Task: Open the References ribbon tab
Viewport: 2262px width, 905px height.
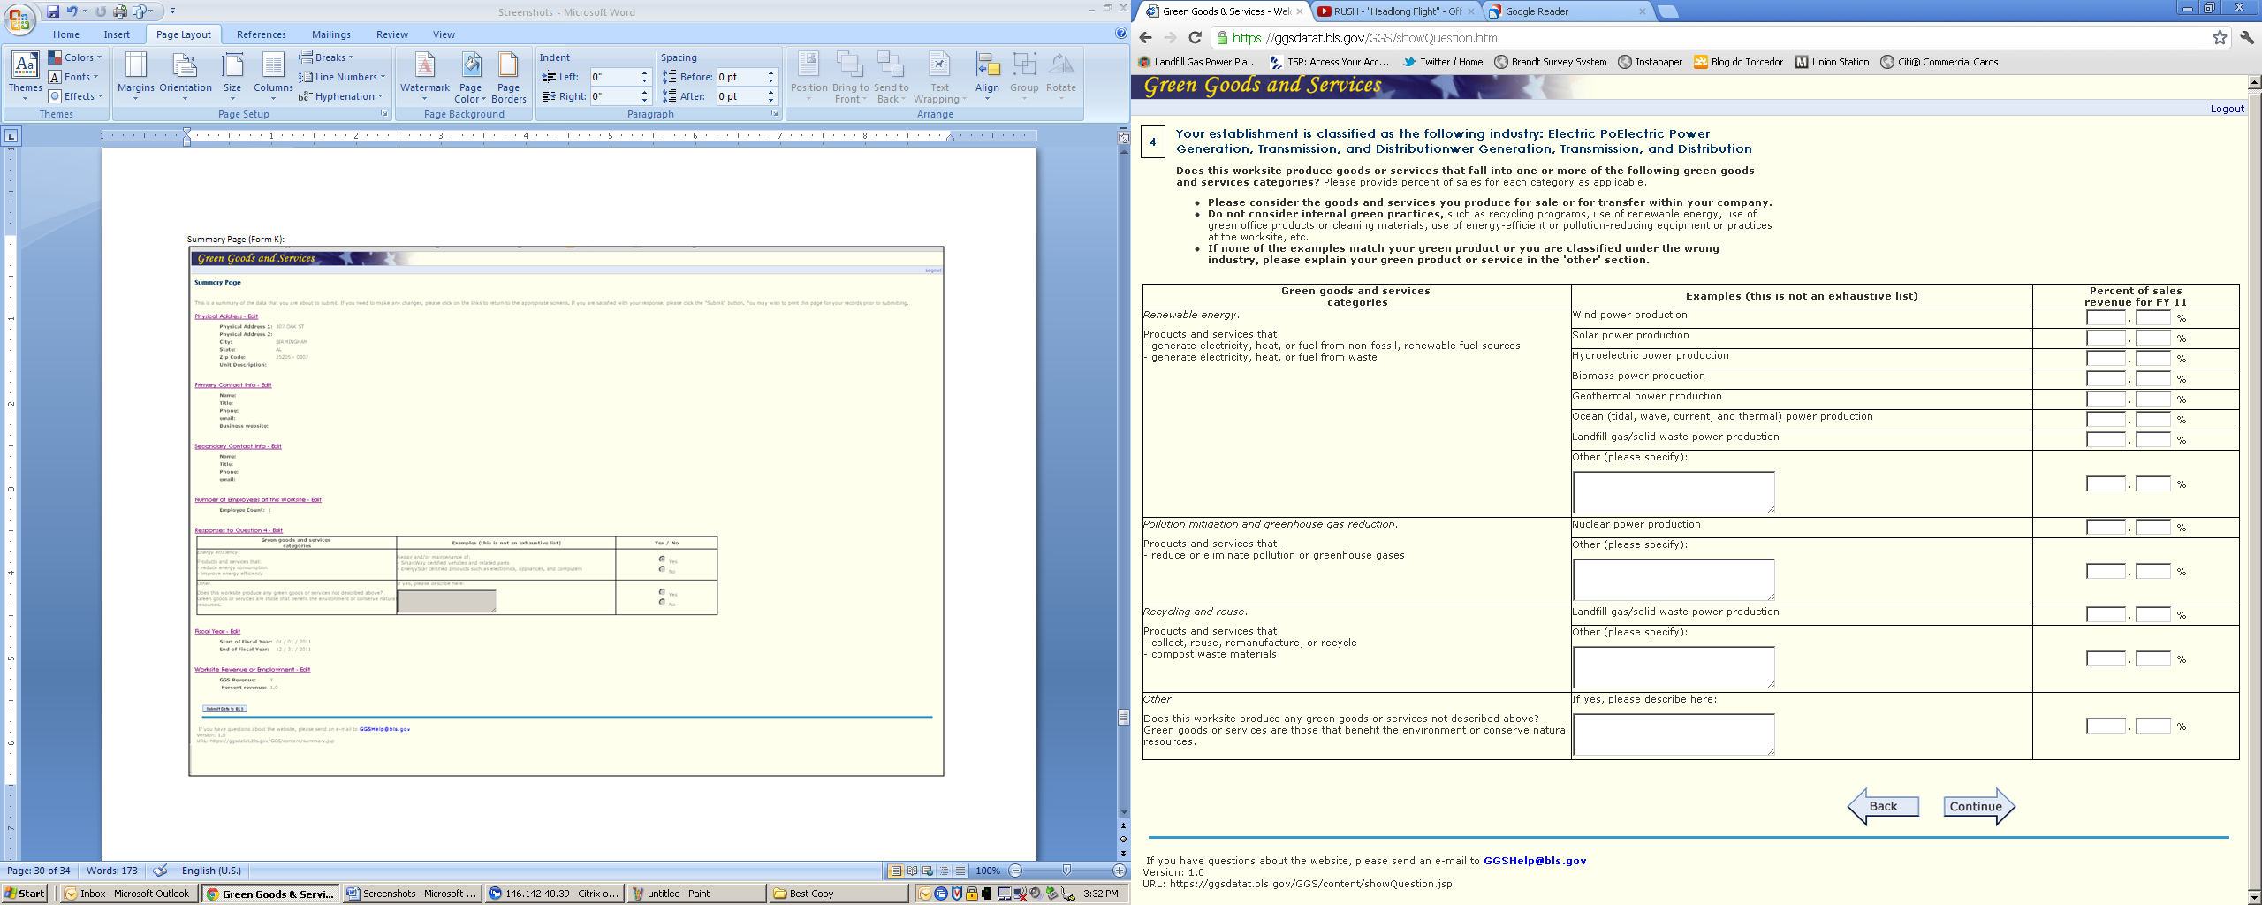Action: click(262, 34)
